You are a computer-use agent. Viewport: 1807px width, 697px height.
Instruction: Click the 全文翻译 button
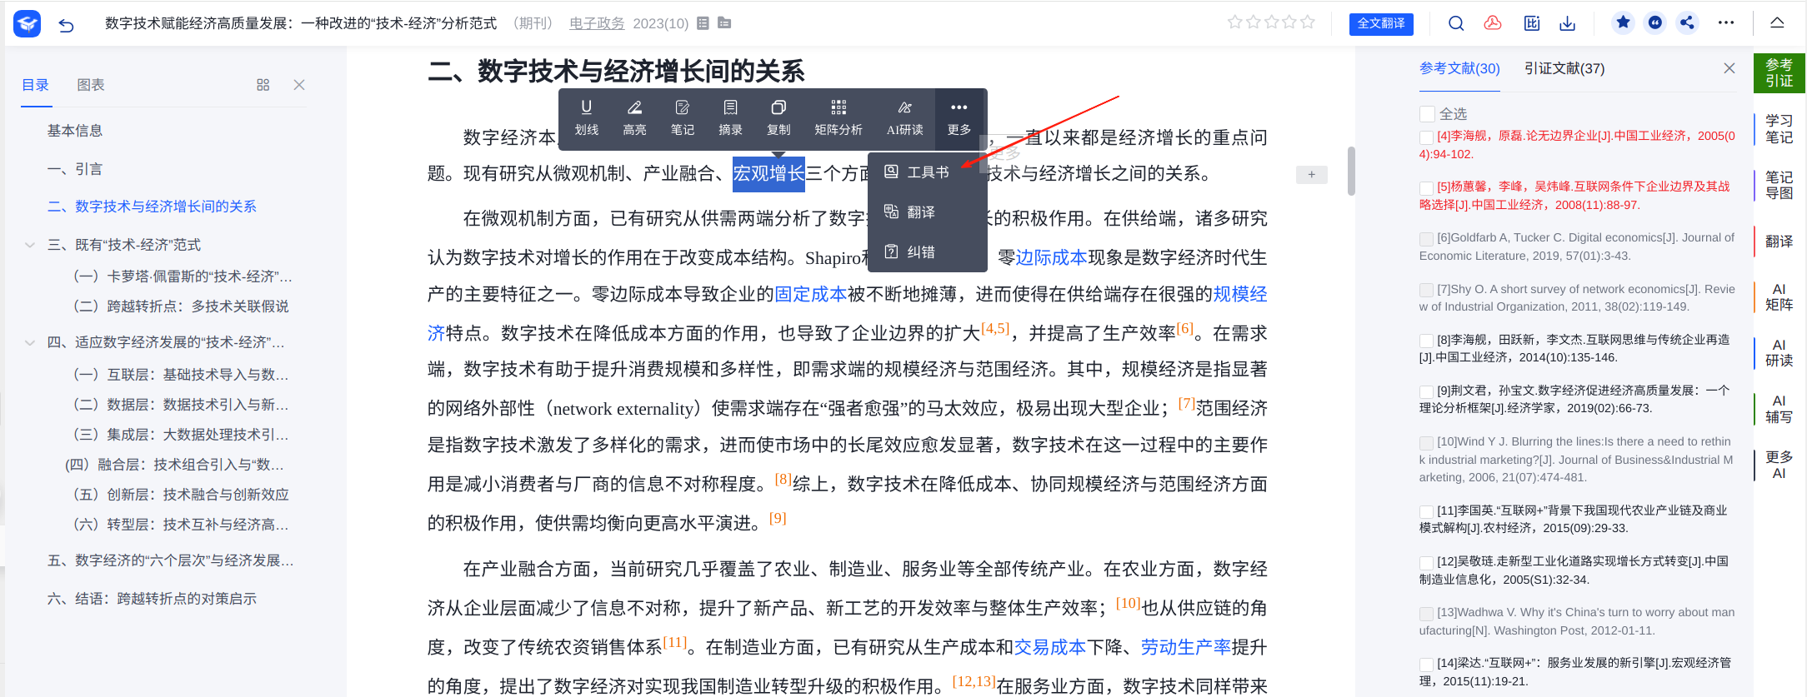pyautogui.click(x=1381, y=23)
